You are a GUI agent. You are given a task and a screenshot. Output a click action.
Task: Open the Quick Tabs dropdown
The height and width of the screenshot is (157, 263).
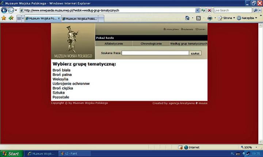click(23, 18)
